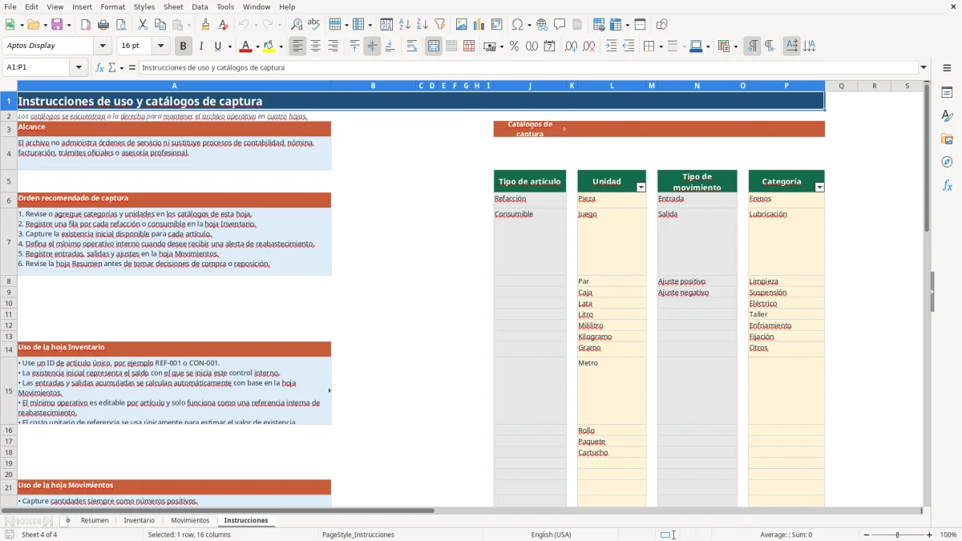Click the AutoFilter funnel icon
The height and width of the screenshot is (541, 962).
tap(439, 25)
